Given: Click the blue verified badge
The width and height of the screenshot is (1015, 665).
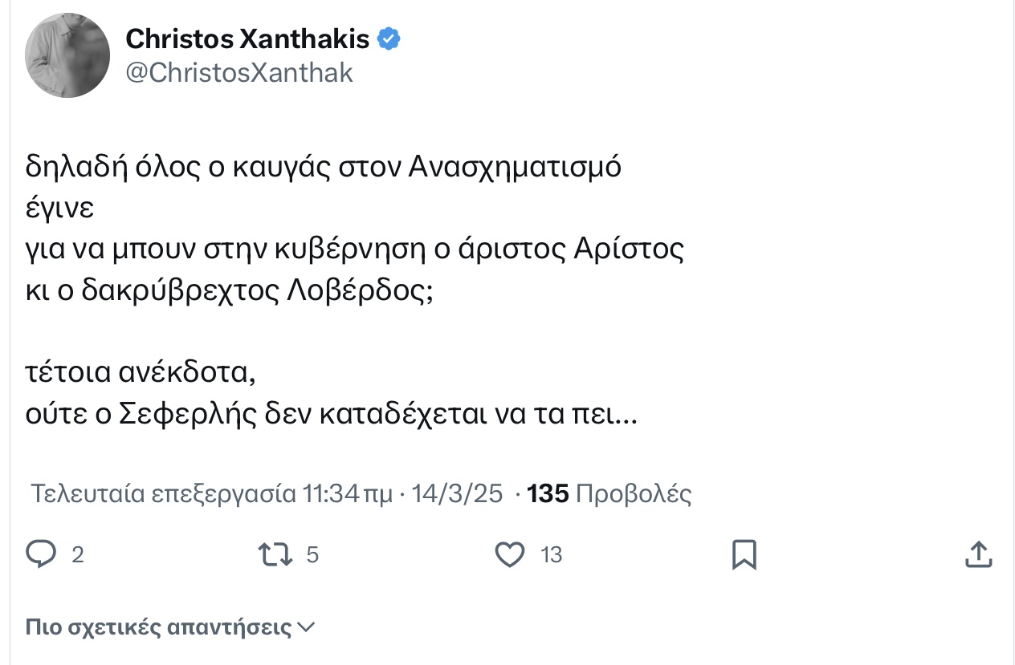Looking at the screenshot, I should pyautogui.click(x=389, y=39).
